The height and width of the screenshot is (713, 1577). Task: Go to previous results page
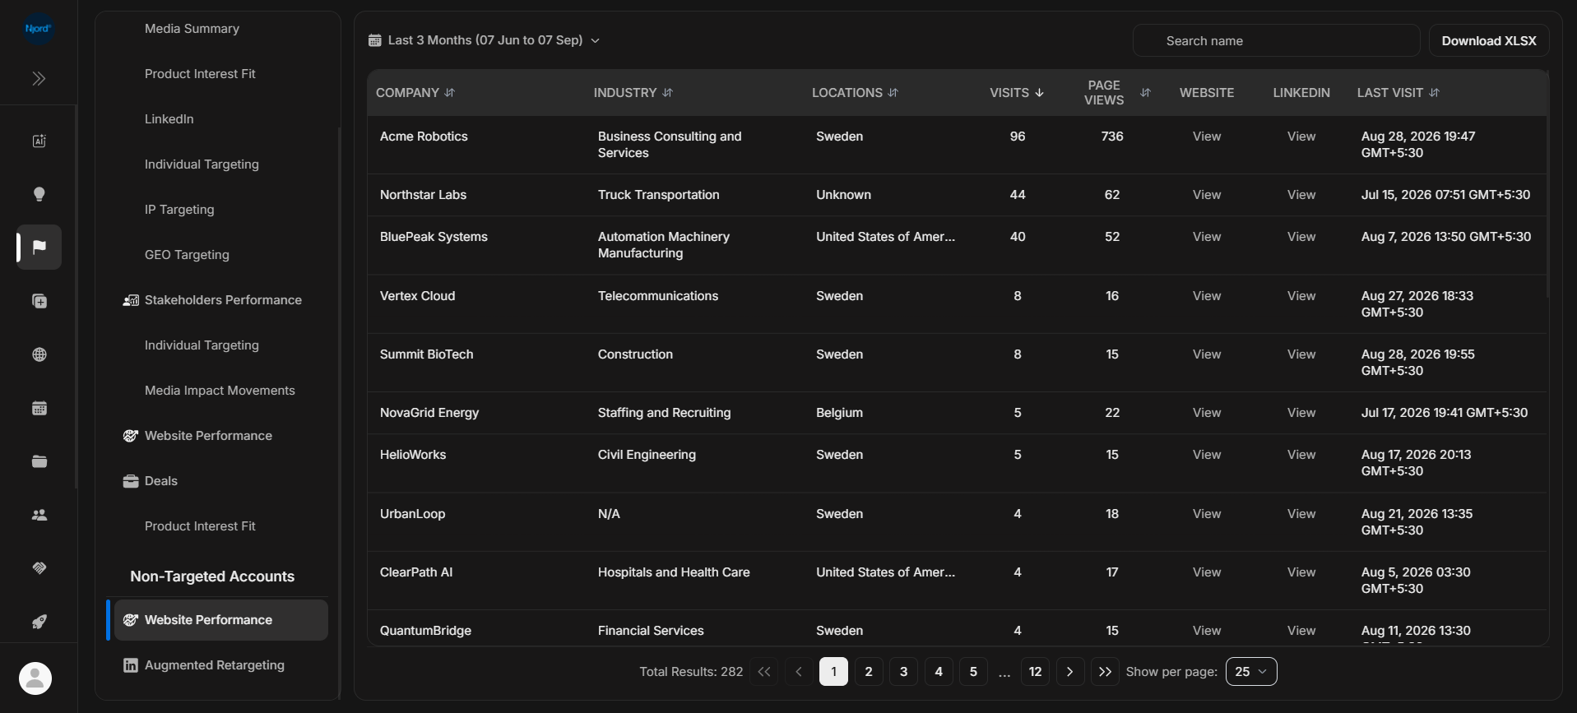click(x=799, y=672)
